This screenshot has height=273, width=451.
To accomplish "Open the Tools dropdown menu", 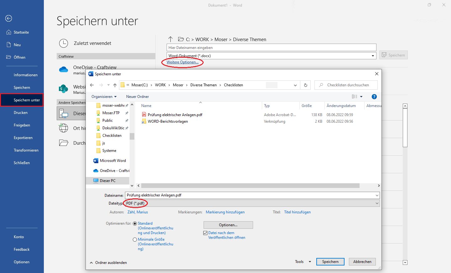I will [x=303, y=262].
